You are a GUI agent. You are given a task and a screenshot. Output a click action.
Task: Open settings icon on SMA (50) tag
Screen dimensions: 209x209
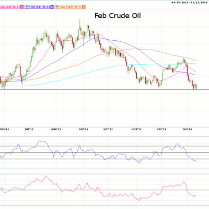pos(27,7)
